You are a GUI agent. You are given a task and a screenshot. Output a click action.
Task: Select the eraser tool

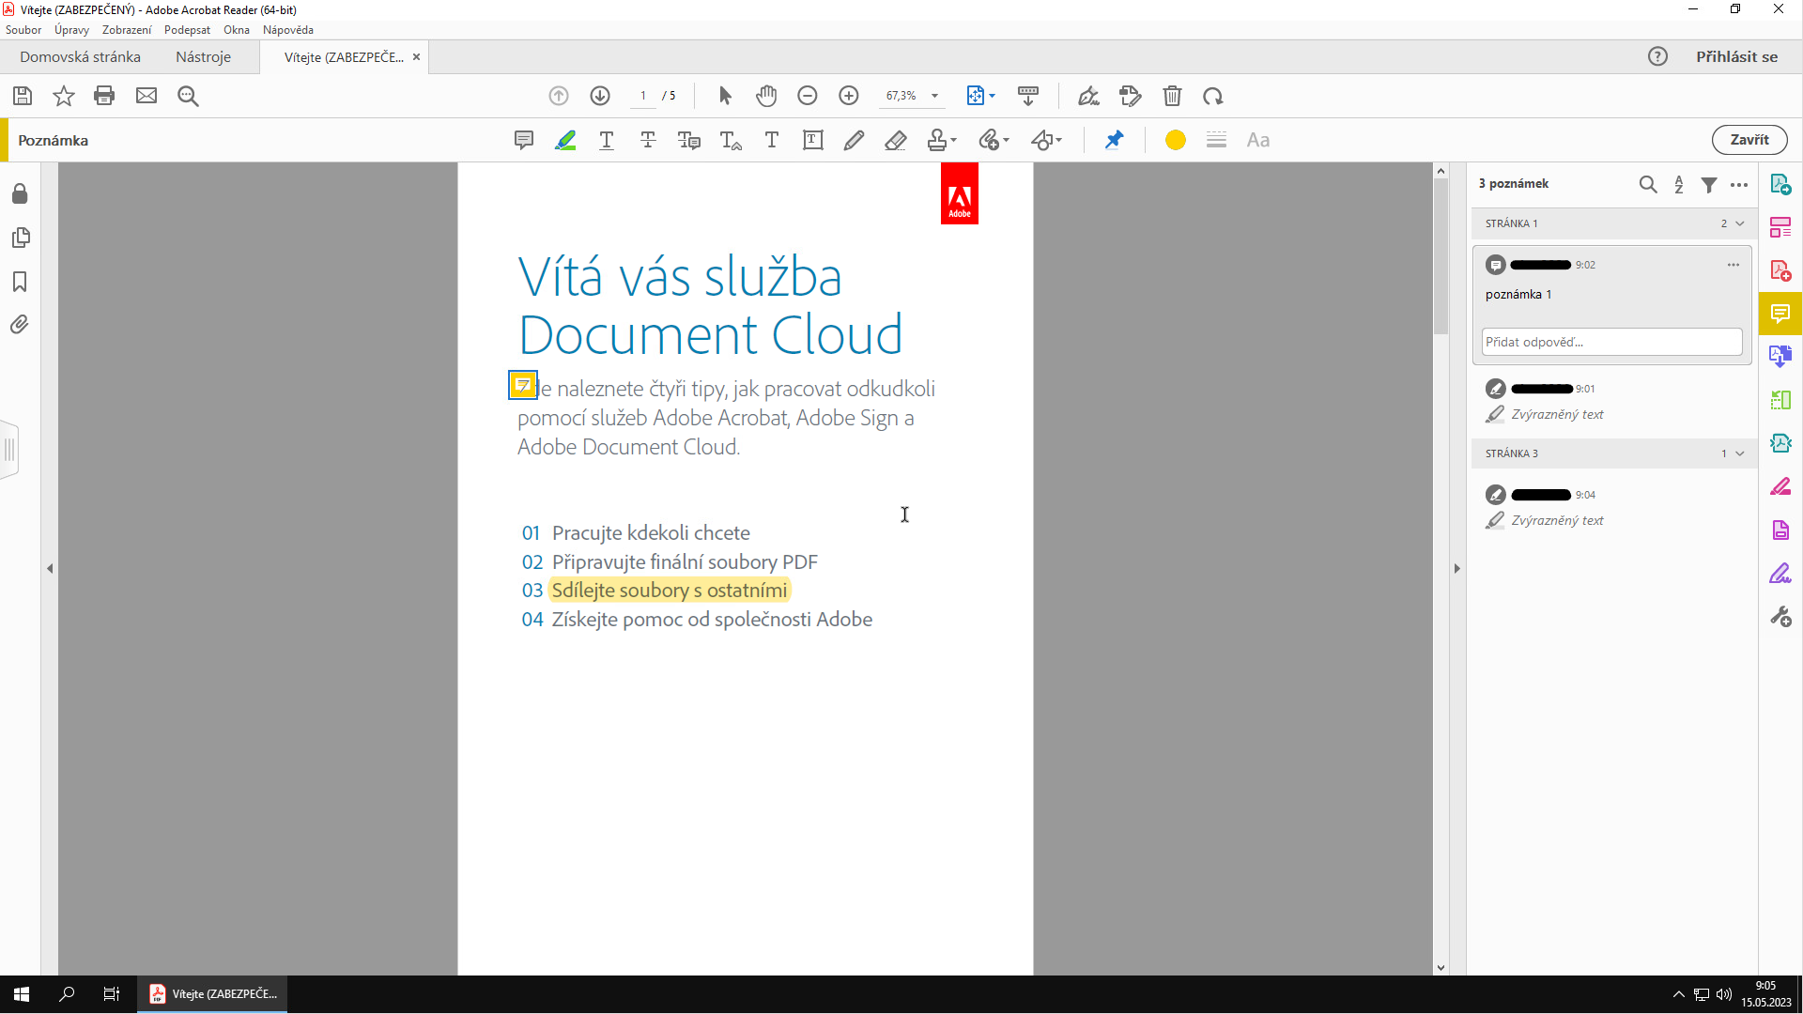[x=895, y=140]
